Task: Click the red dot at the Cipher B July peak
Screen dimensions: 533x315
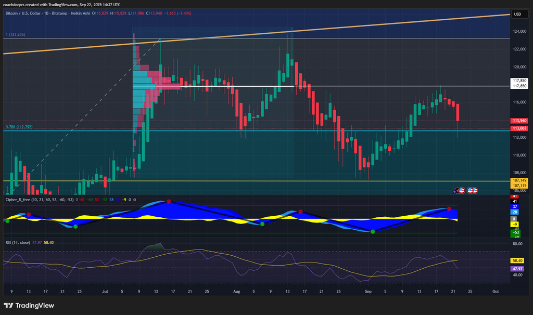Action: tap(169, 201)
